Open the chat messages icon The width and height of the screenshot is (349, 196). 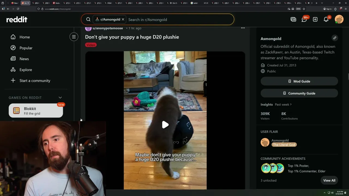304,19
